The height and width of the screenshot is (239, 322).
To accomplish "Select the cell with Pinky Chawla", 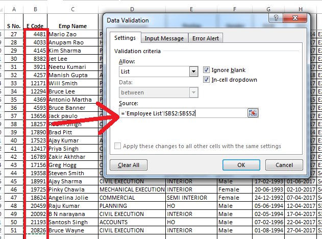I will click(72, 189).
